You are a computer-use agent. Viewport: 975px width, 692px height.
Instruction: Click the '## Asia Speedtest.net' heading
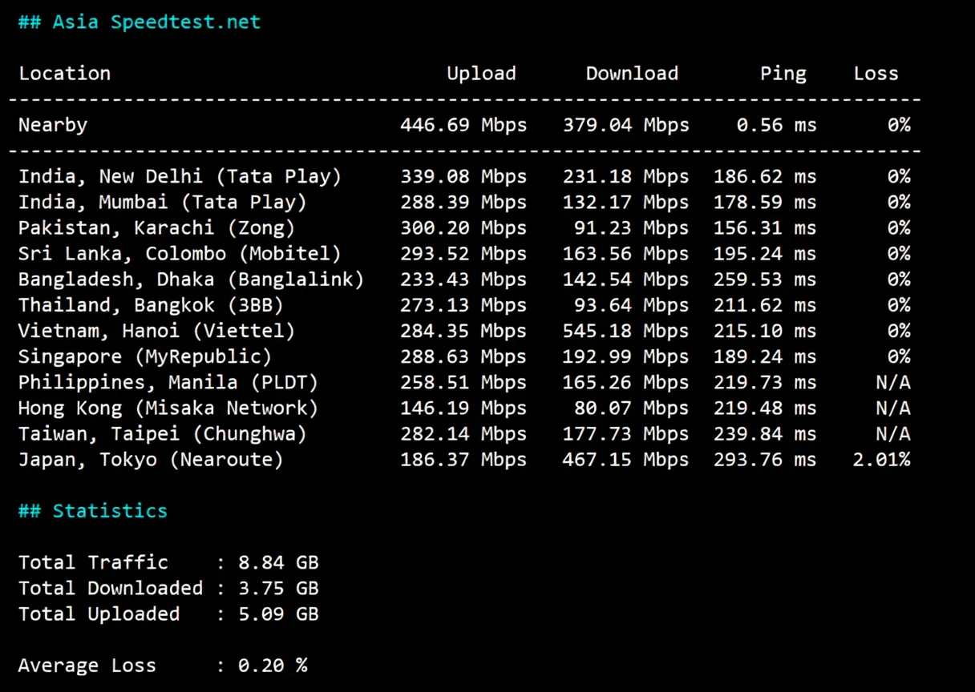(140, 22)
